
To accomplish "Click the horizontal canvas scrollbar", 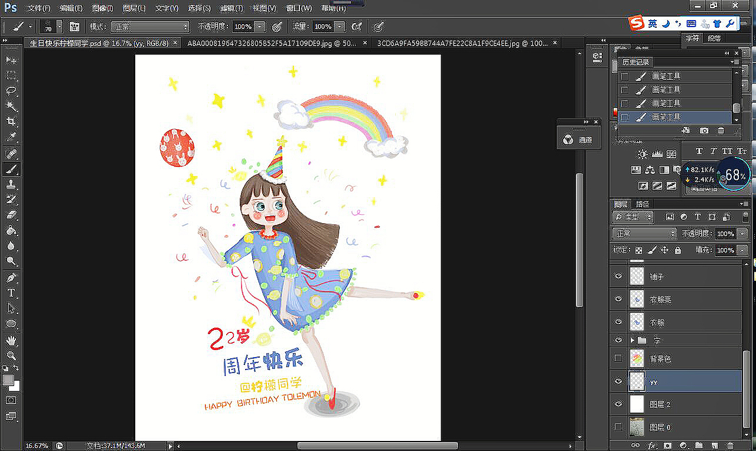I will 377,446.
